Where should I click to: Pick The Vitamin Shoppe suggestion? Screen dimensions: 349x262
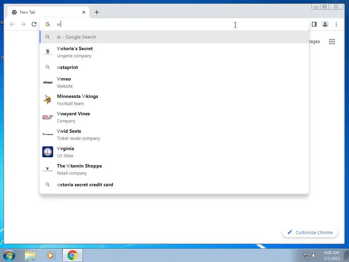174,169
